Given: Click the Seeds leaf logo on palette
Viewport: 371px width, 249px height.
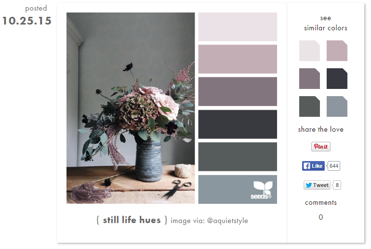Looking at the screenshot, I should 262,190.
